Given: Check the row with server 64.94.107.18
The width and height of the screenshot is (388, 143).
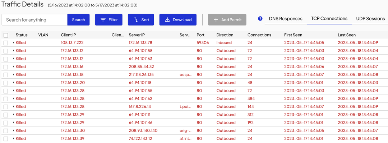Looking at the screenshot, I should tap(6, 83).
